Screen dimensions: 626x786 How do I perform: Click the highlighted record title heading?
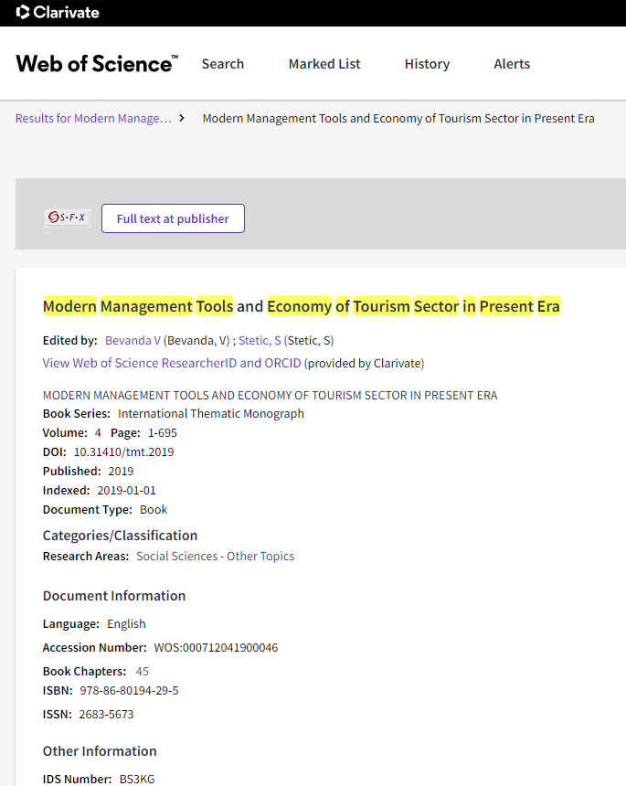point(302,306)
